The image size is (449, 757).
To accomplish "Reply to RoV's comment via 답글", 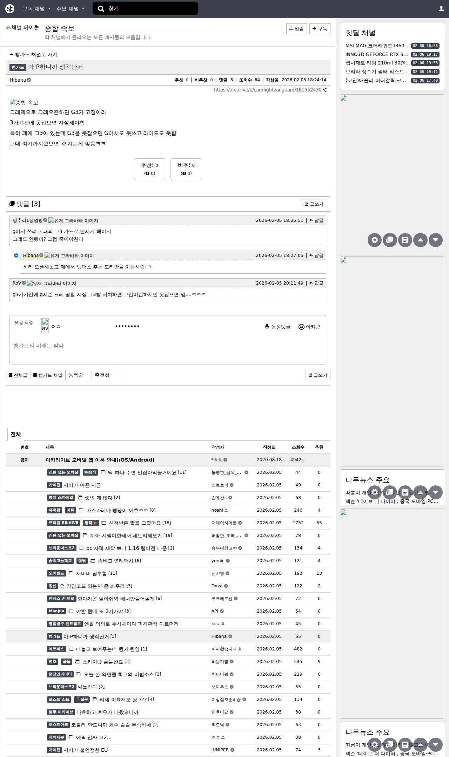I will pyautogui.click(x=316, y=283).
